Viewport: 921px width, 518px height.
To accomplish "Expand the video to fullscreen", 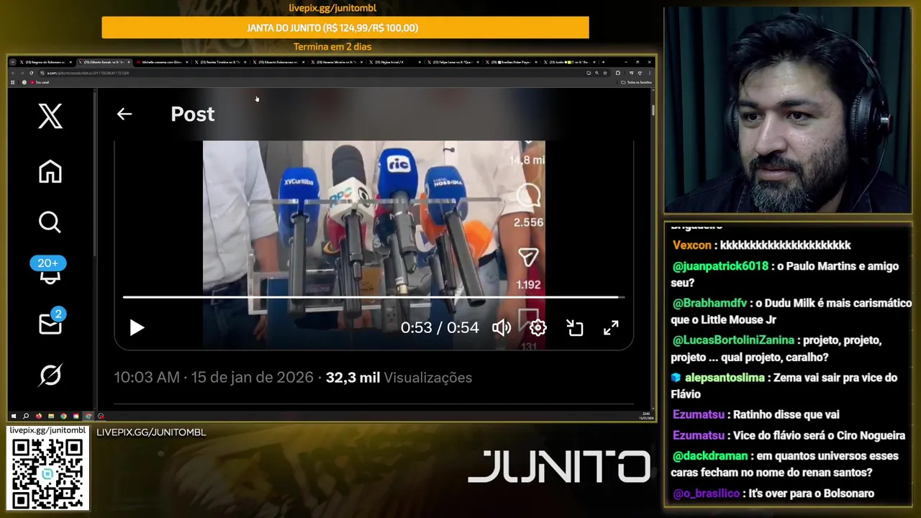I will [x=611, y=328].
